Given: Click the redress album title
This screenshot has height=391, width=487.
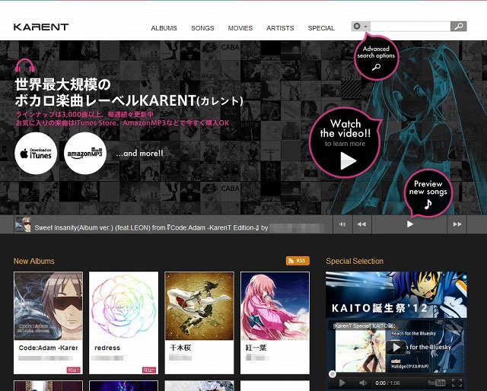Looking at the screenshot, I should click(x=107, y=348).
